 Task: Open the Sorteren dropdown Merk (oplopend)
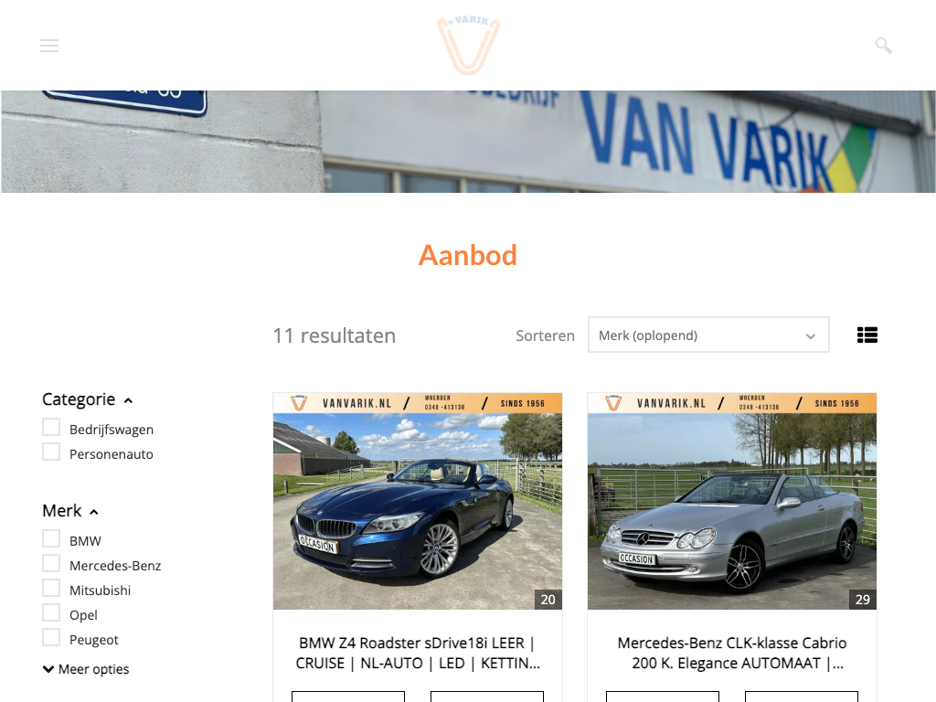point(708,335)
